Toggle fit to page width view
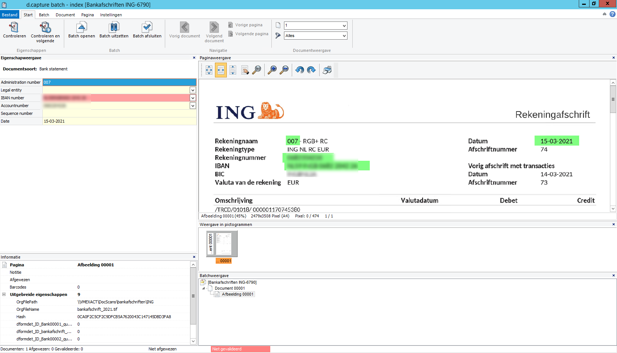 pyautogui.click(x=221, y=70)
